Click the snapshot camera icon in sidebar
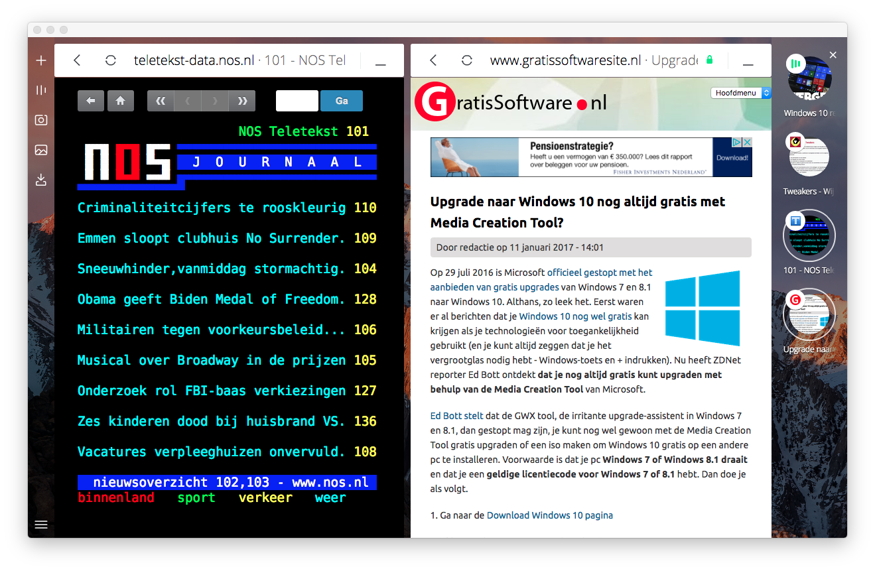875x571 pixels. click(x=41, y=120)
